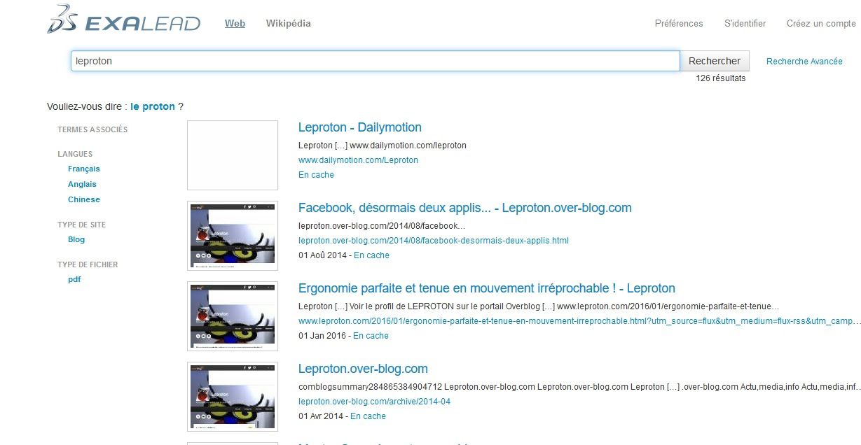Filter results by Anglais language
Viewport: 861px width, 445px height.
pos(82,184)
